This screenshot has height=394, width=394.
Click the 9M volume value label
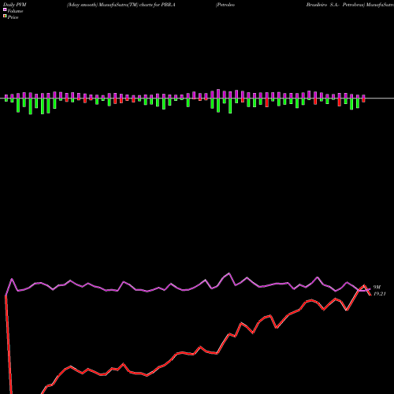(377, 288)
